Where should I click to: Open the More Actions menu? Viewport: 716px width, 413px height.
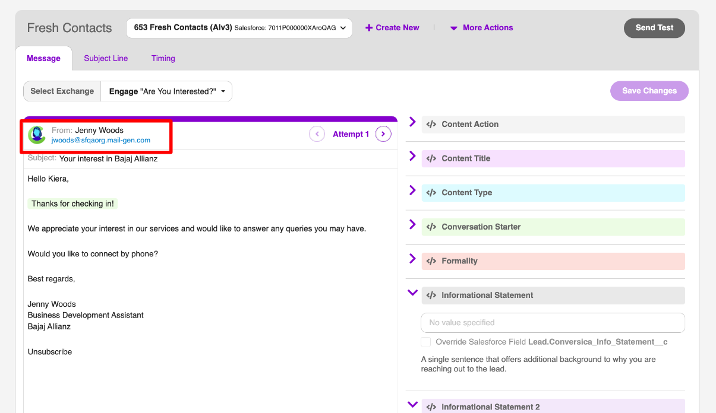(x=481, y=28)
